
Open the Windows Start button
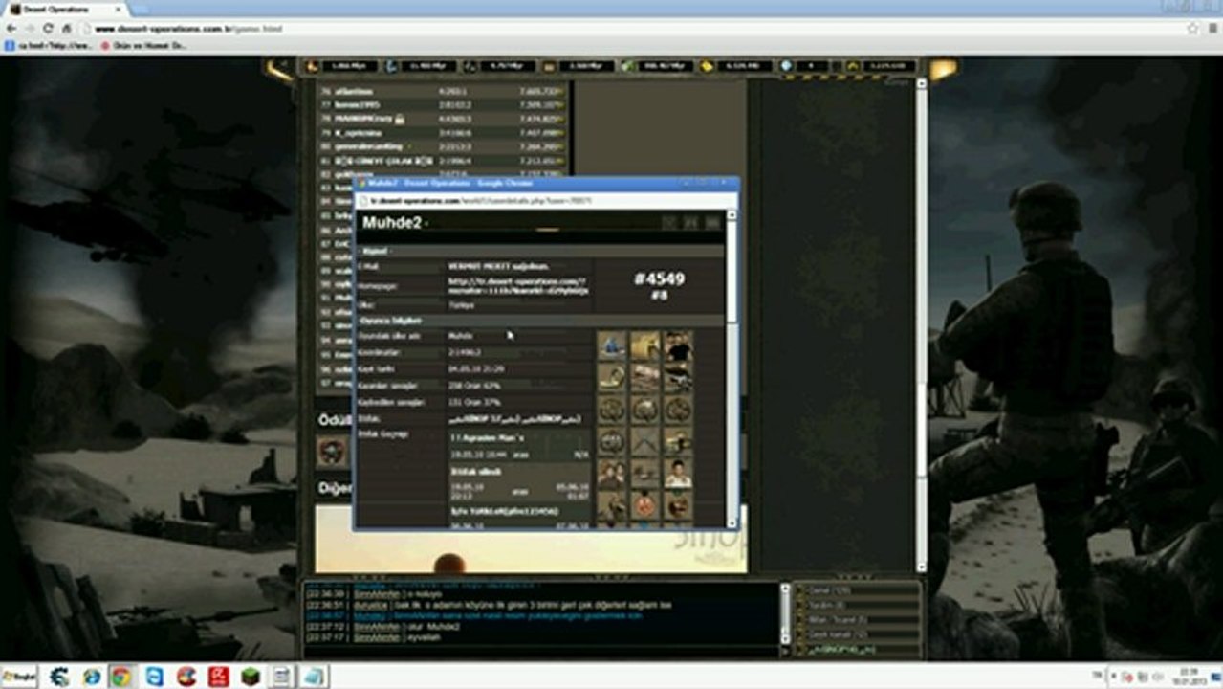click(x=20, y=677)
